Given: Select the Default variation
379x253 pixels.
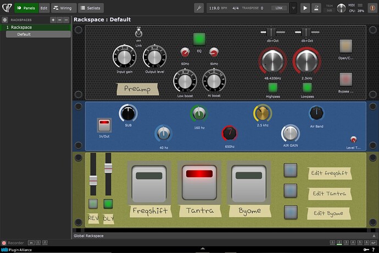Looking at the screenshot, I should pos(38,35).
